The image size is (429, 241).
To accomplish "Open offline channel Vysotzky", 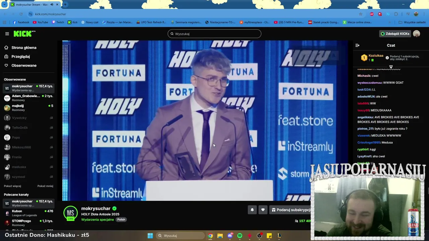I will click(28, 118).
